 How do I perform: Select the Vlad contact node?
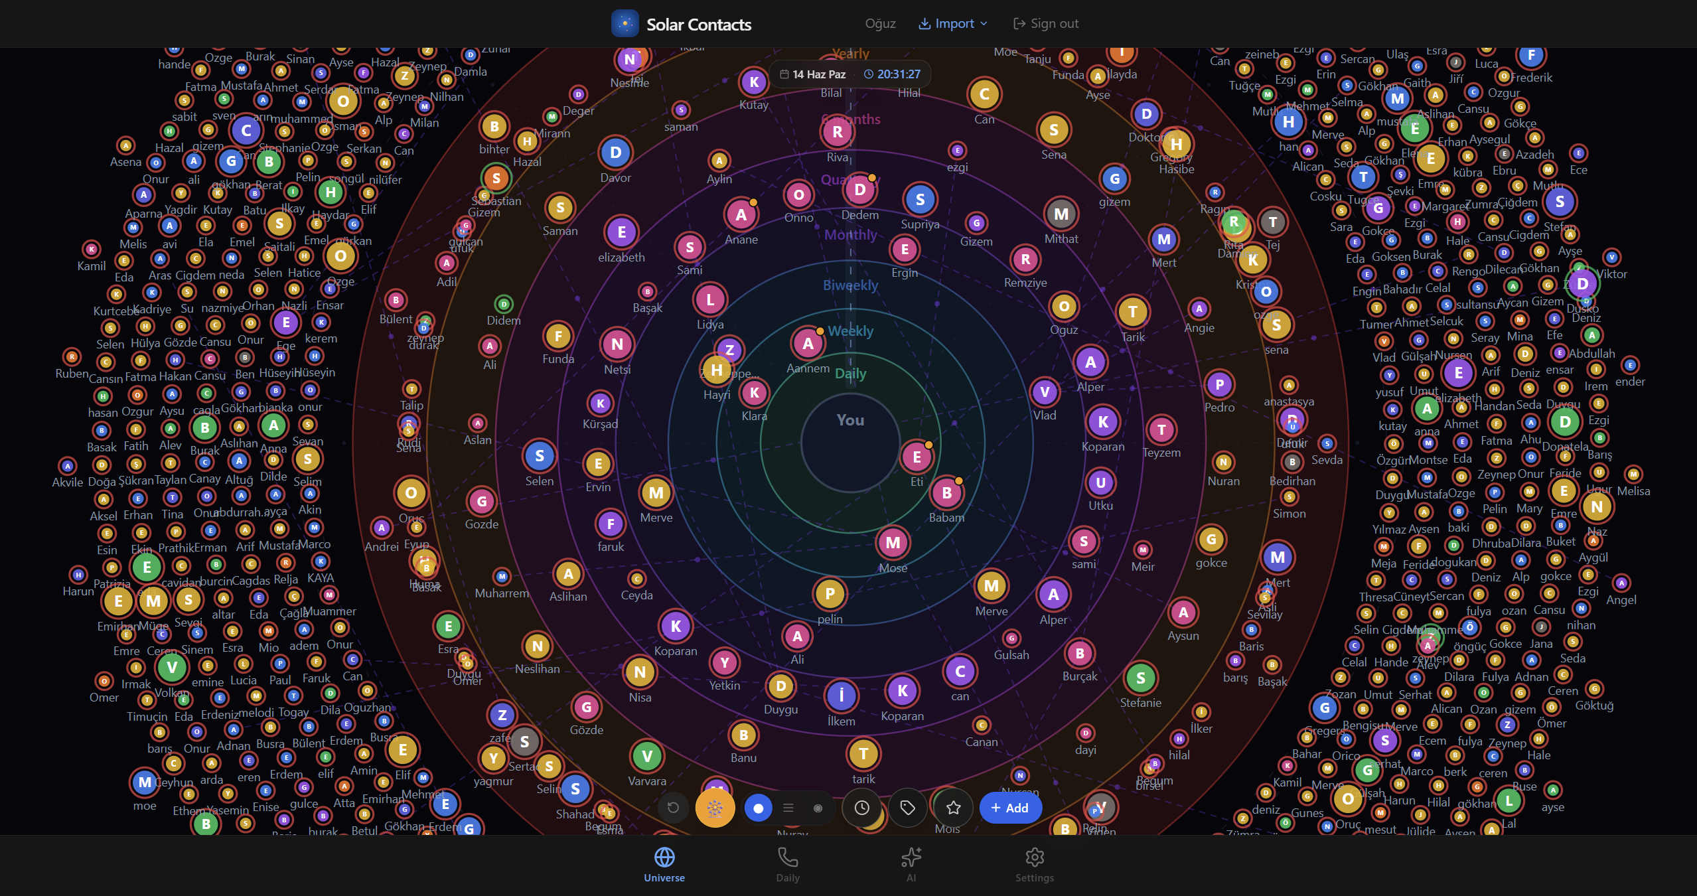1045,392
